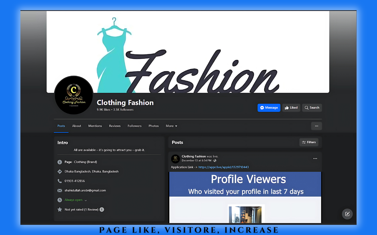The image size is (377, 235).
Task: Click the email envelope icon in Intro
Action: click(60, 190)
